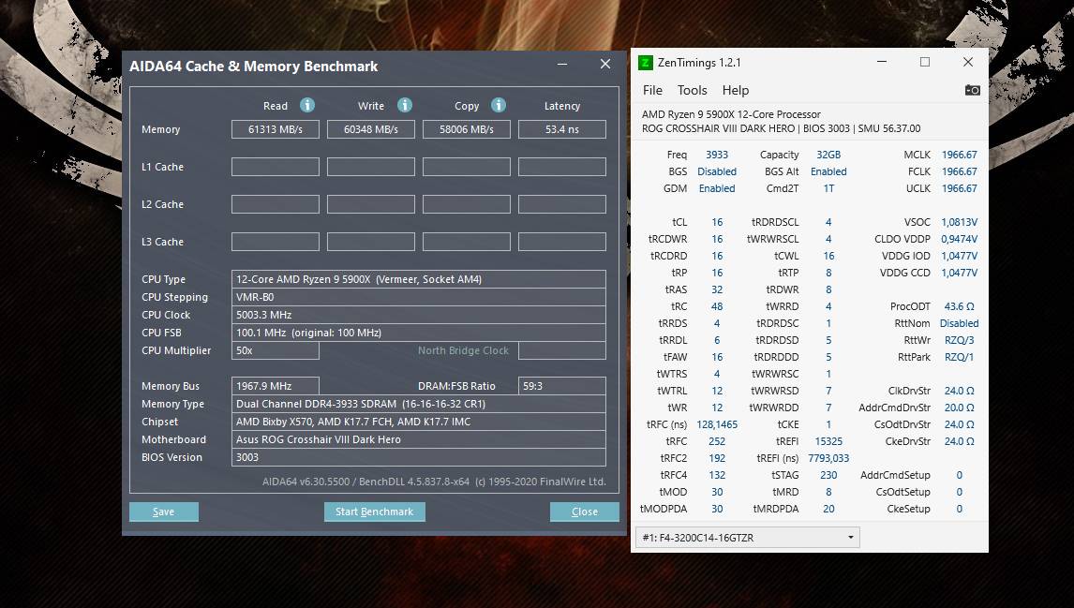Image resolution: width=1074 pixels, height=608 pixels.
Task: Click the empty North Bridge Clock field
Action: (562, 350)
